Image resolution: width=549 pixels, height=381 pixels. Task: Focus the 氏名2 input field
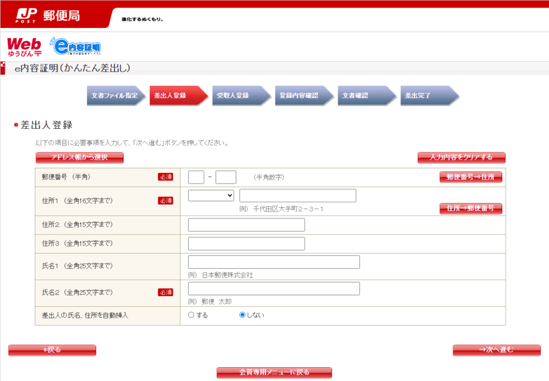coord(274,289)
